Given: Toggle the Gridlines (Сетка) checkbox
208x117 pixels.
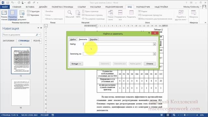Looking at the screenshot, I should [x=44, y=15].
